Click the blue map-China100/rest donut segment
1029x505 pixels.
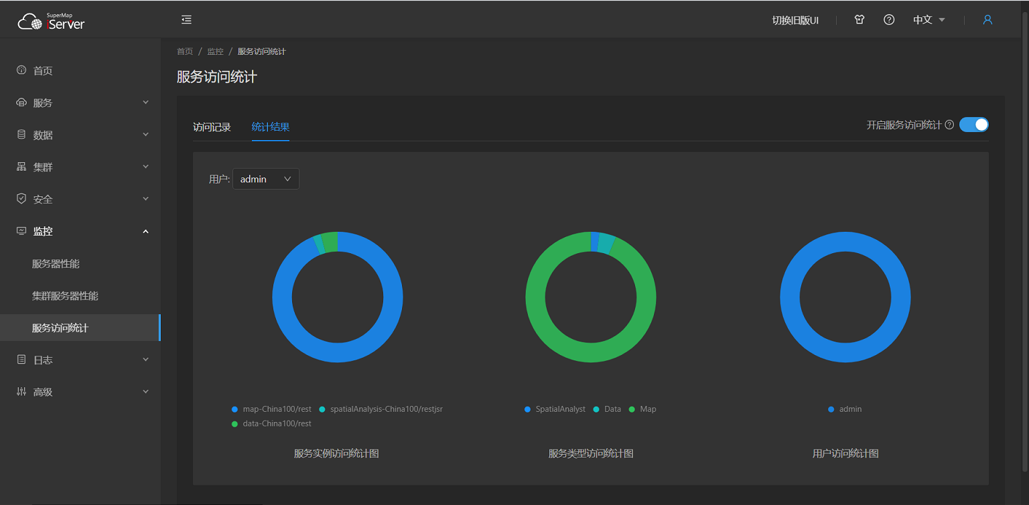338,353
